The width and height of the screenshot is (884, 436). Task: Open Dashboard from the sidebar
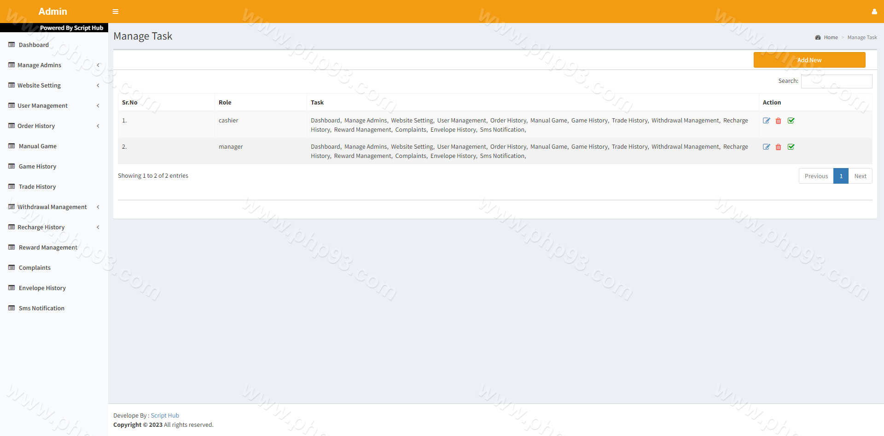tap(34, 45)
